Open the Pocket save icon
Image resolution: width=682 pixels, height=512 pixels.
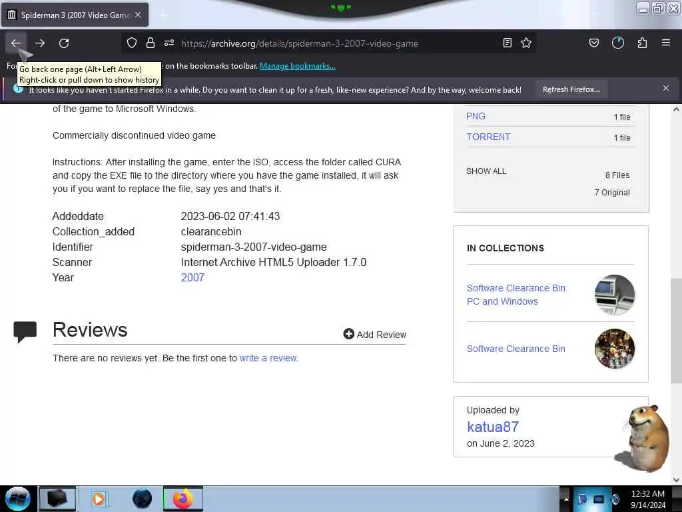[x=593, y=43]
